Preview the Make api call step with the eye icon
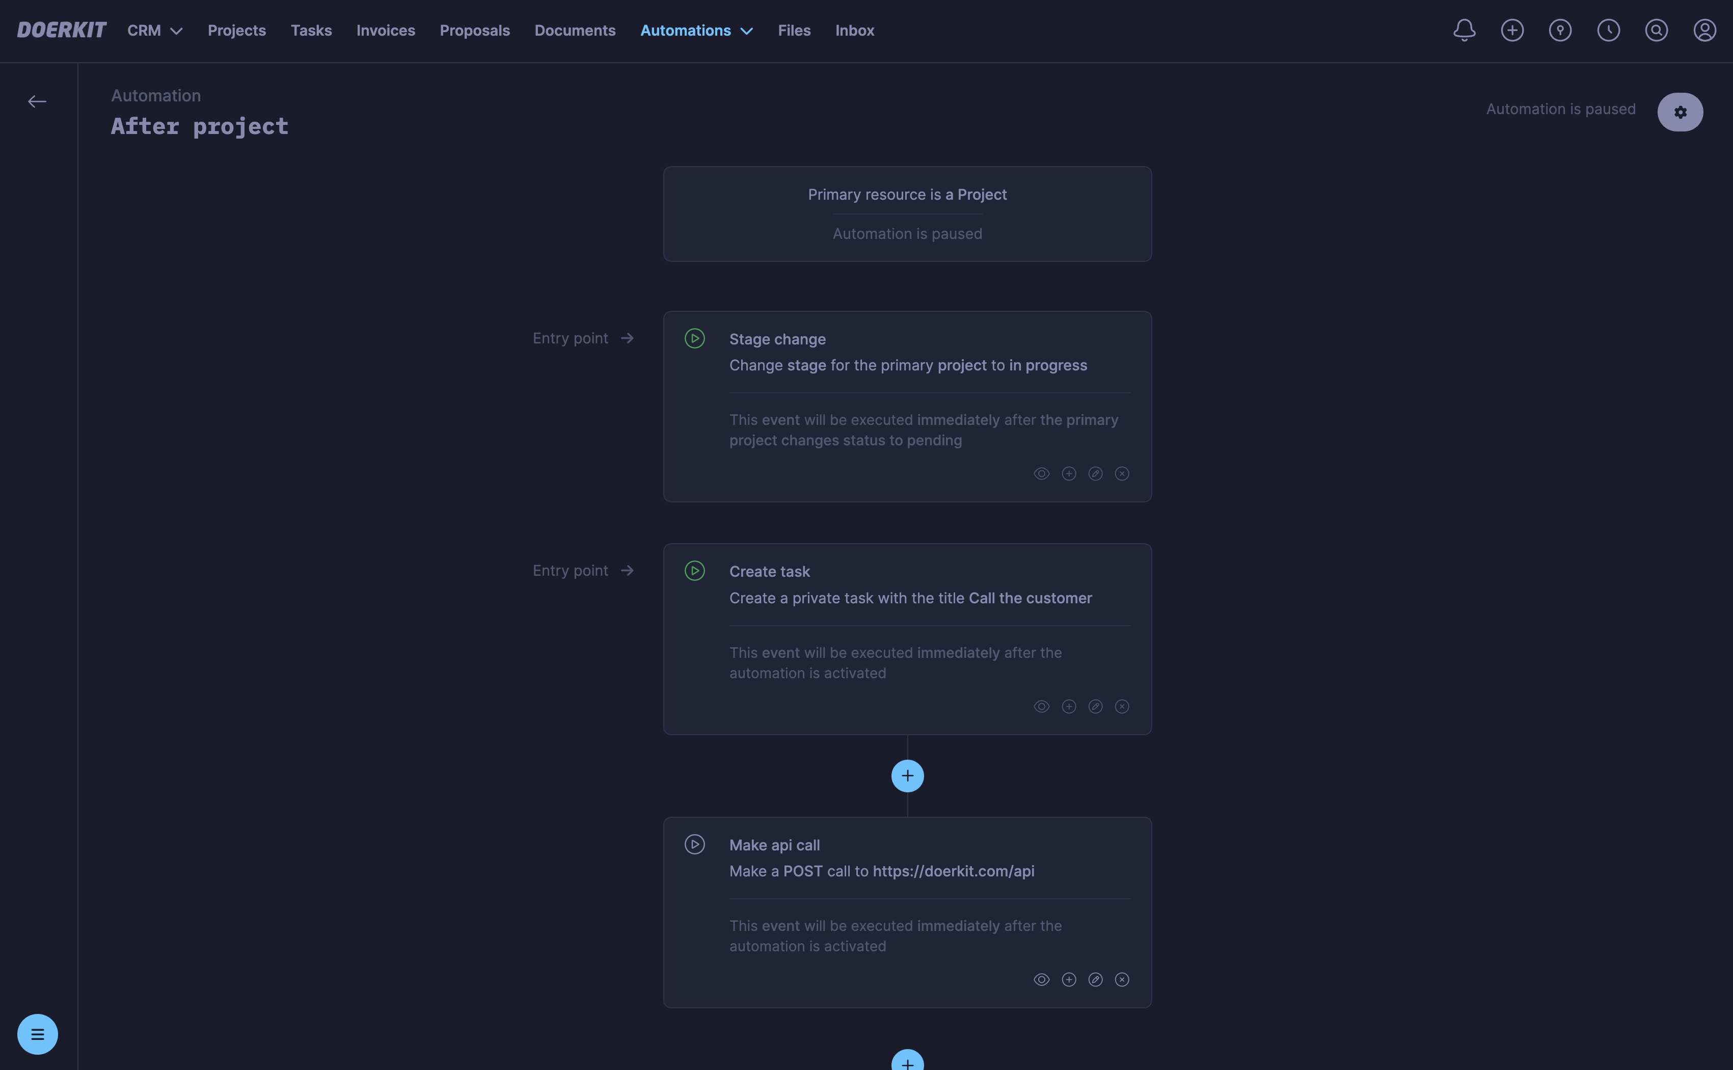 1041,979
